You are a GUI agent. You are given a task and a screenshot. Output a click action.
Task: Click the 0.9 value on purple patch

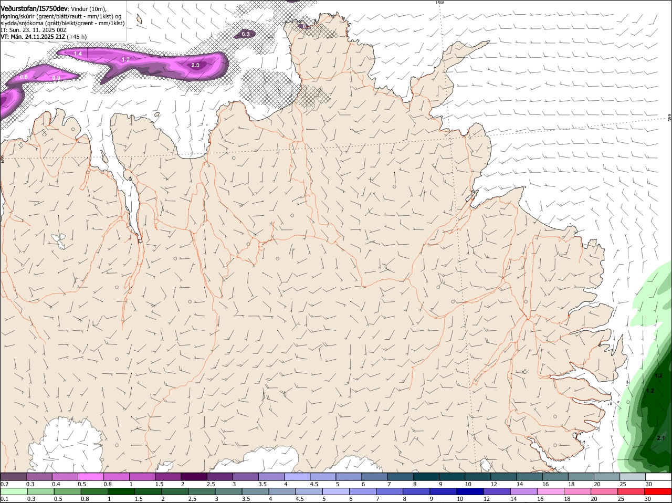tap(56, 78)
